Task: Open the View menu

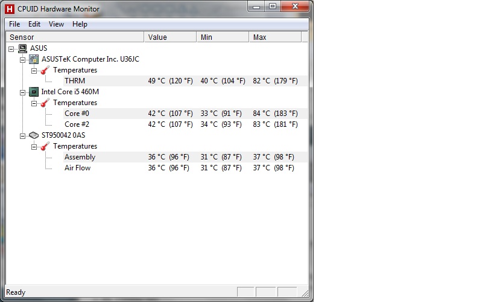Action: point(56,24)
